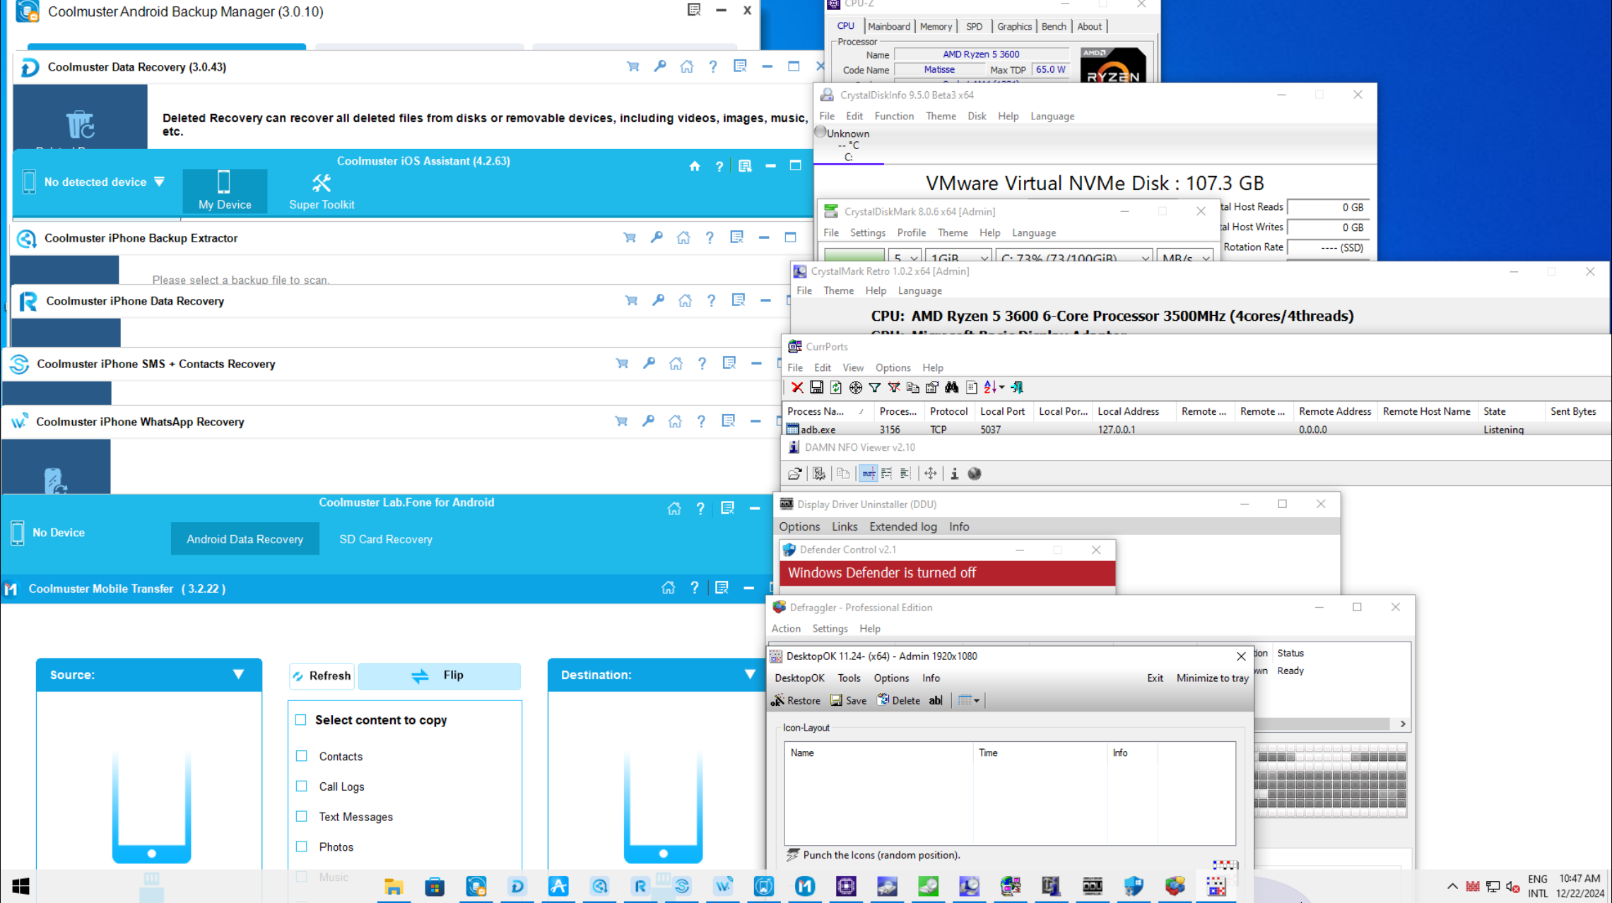Image resolution: width=1612 pixels, height=903 pixels.
Task: Open the 1GiB test size dropdown in CrystalDiskMark
Action: (x=960, y=257)
